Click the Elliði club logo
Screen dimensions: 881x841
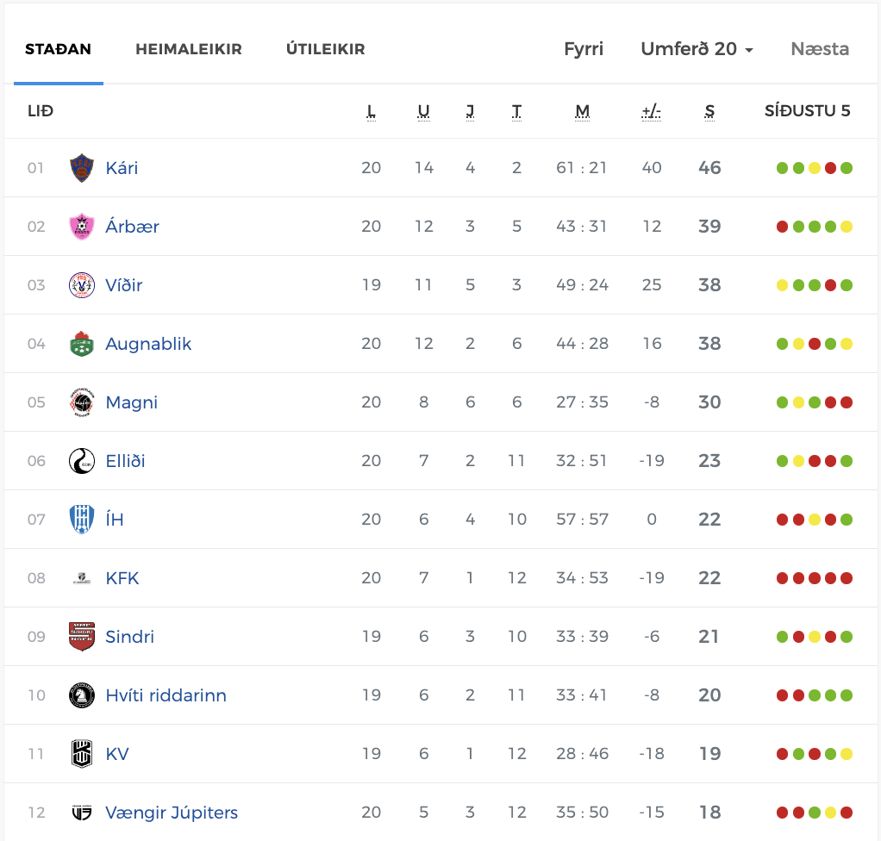82,461
